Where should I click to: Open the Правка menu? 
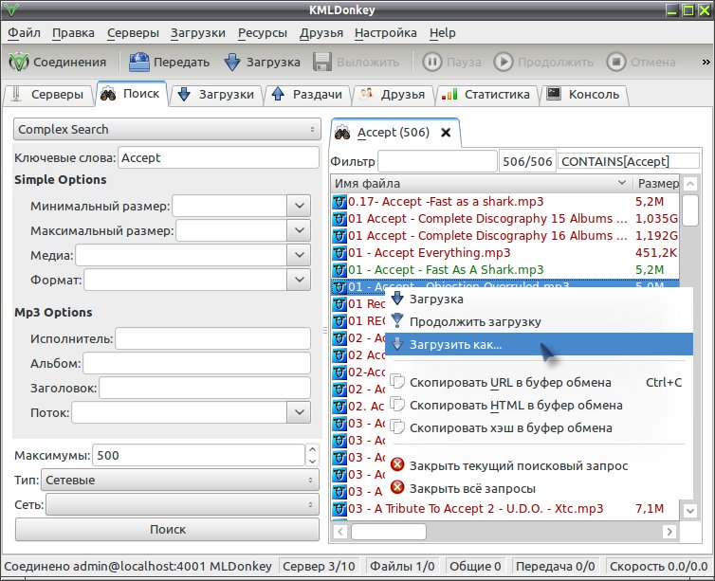(73, 33)
